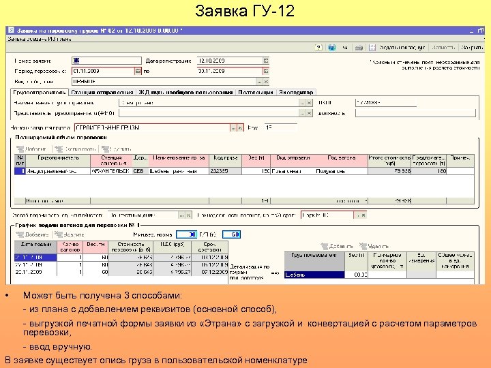Click Закрыть button in top toolbar
This screenshot has height=368, width=491.
coord(472,48)
